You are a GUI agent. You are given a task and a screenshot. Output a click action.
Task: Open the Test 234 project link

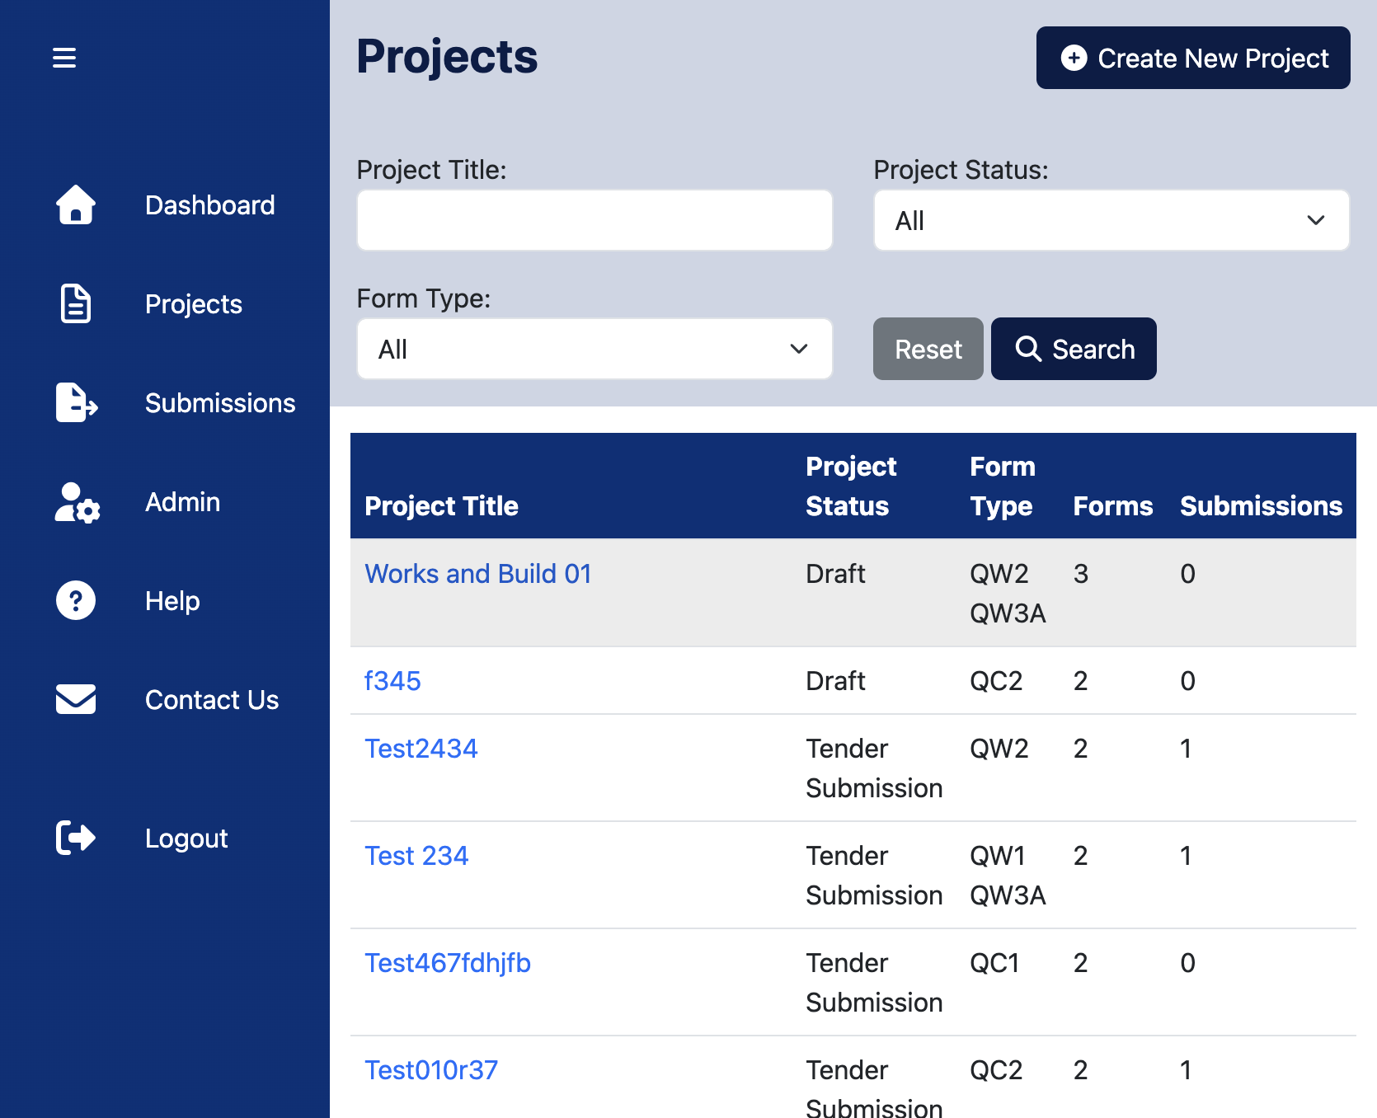[x=416, y=856]
